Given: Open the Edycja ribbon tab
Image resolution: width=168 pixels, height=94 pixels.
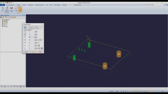Looking at the screenshot, I should point(19,5).
